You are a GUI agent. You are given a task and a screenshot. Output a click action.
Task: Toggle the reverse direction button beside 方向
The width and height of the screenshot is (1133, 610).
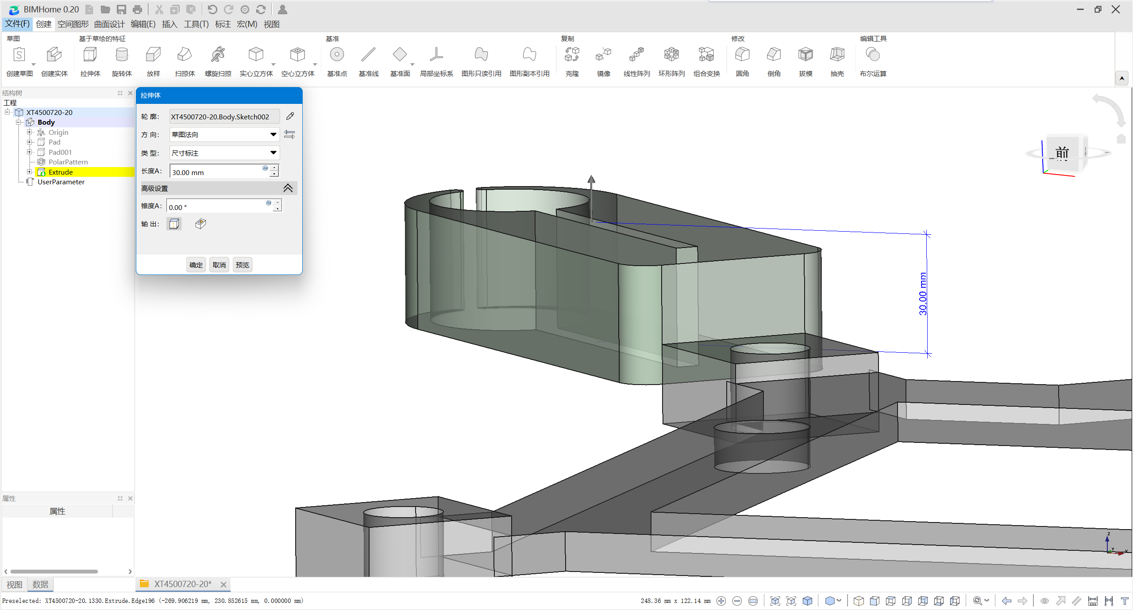pos(289,134)
